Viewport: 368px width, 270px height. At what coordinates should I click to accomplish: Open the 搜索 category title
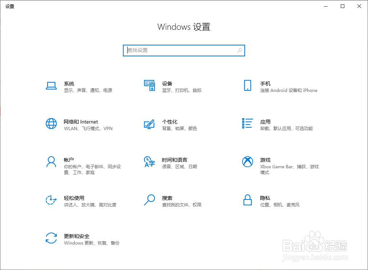[167, 198]
